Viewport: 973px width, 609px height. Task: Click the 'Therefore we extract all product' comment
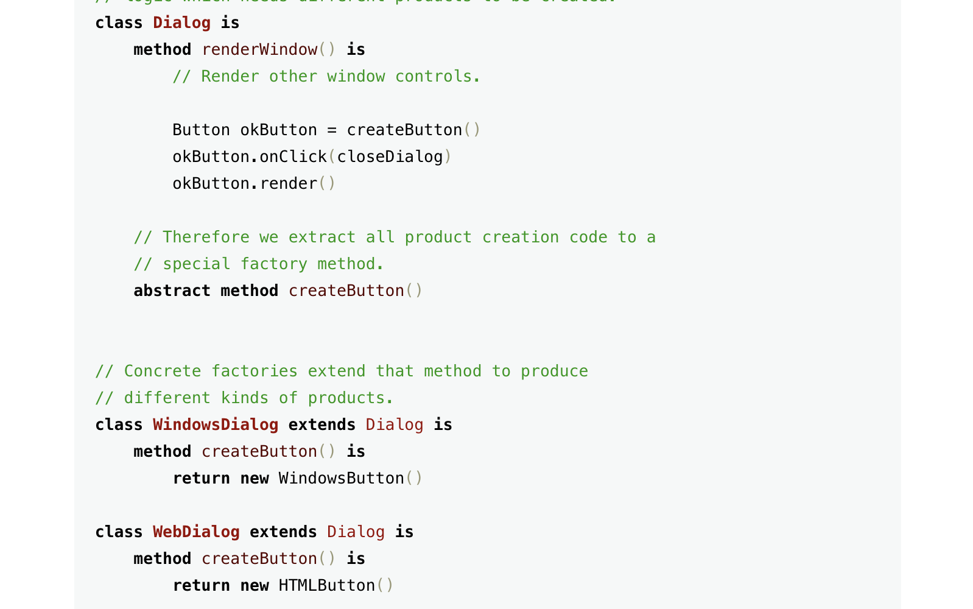tap(394, 238)
